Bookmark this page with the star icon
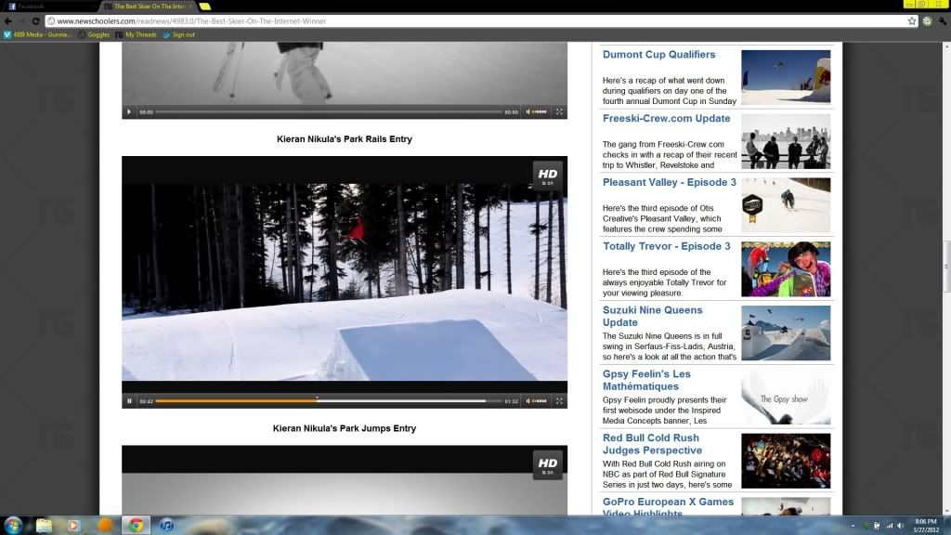 (912, 20)
